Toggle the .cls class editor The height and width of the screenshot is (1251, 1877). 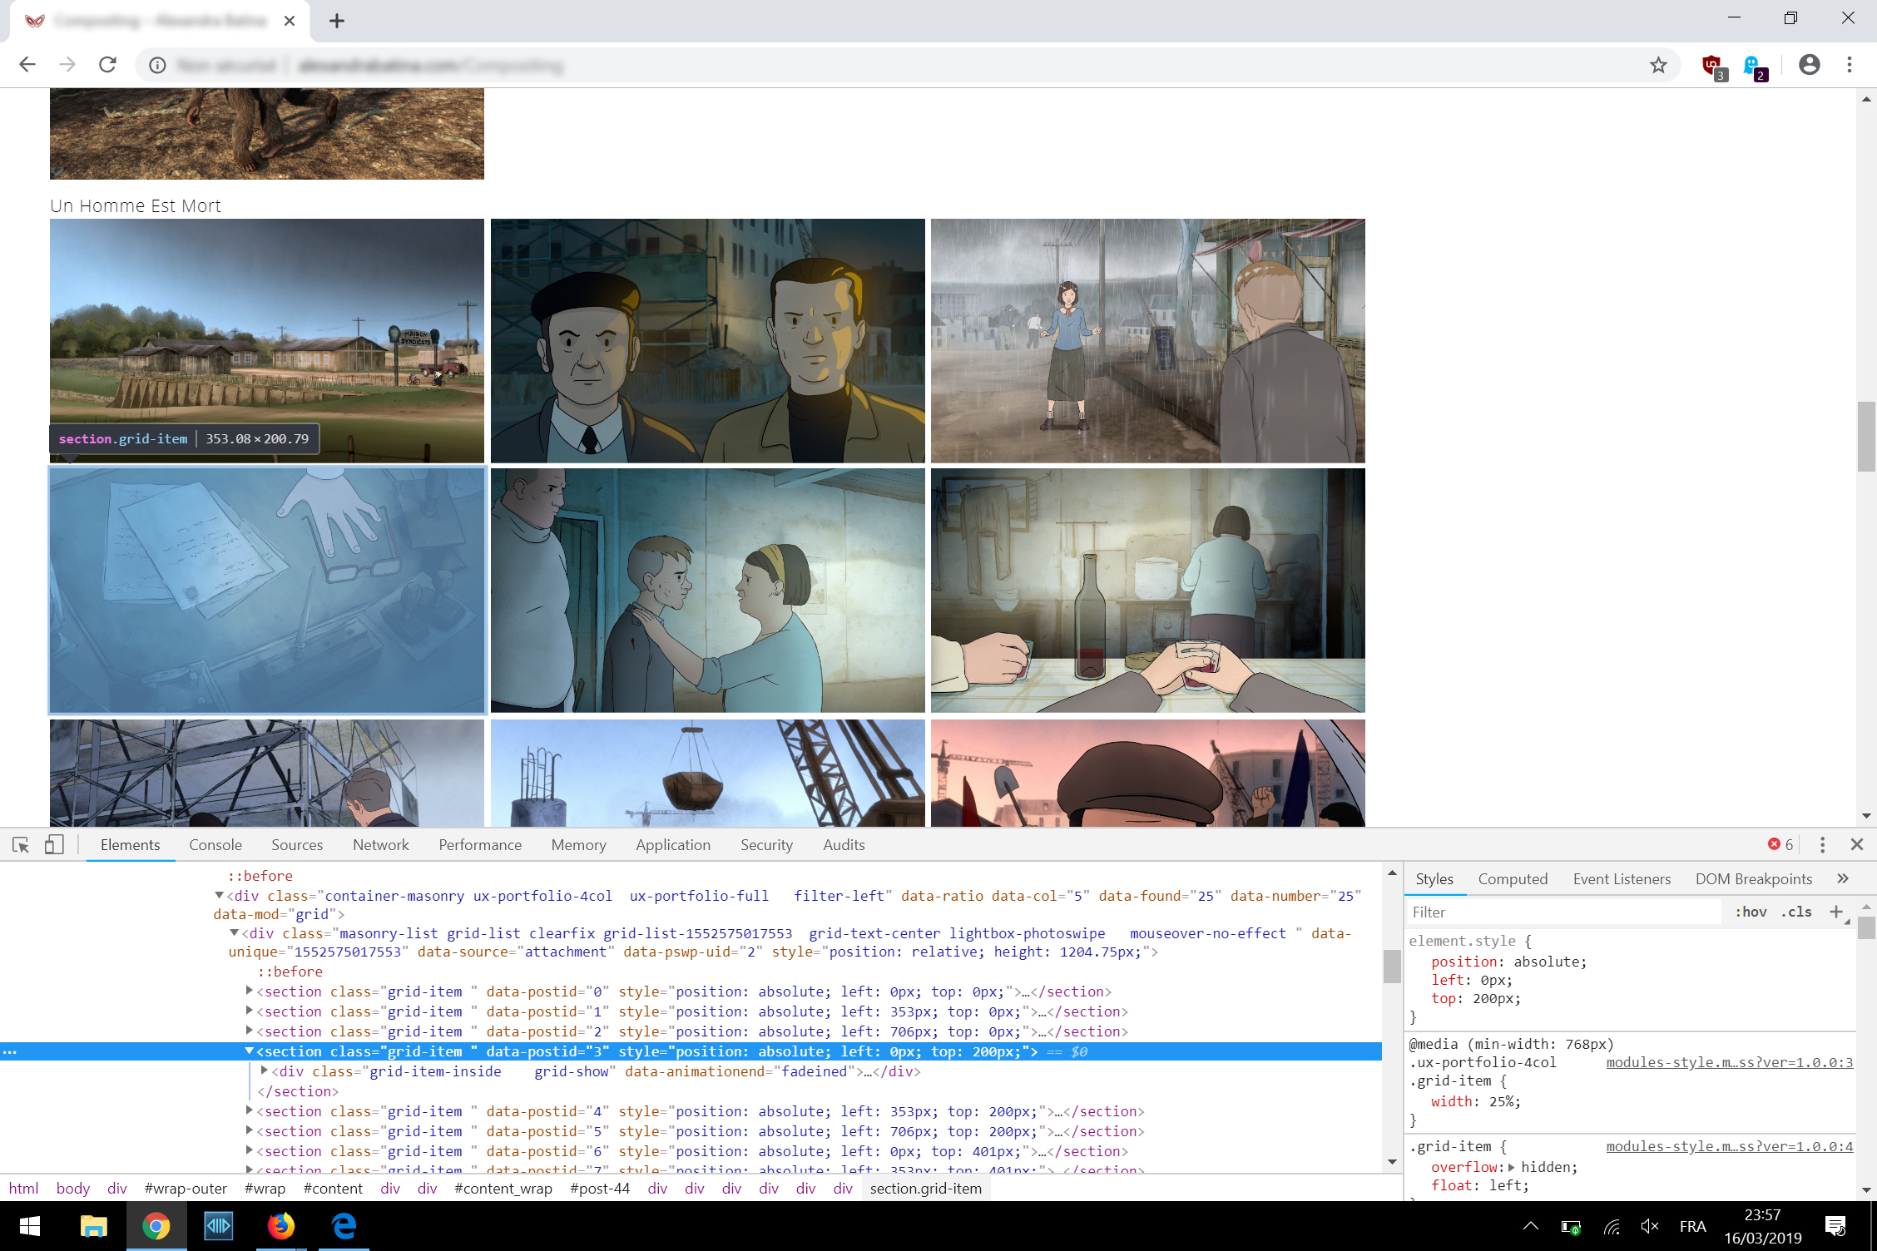[1796, 912]
